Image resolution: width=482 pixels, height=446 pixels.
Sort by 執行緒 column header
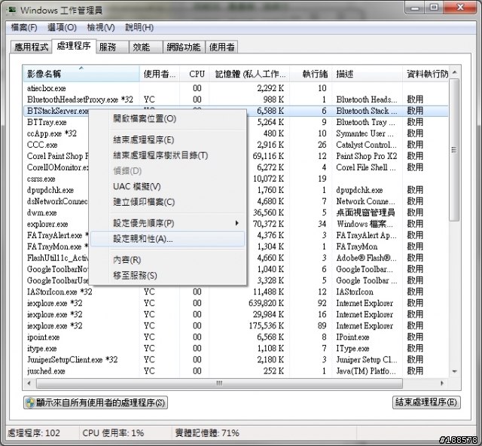point(310,74)
